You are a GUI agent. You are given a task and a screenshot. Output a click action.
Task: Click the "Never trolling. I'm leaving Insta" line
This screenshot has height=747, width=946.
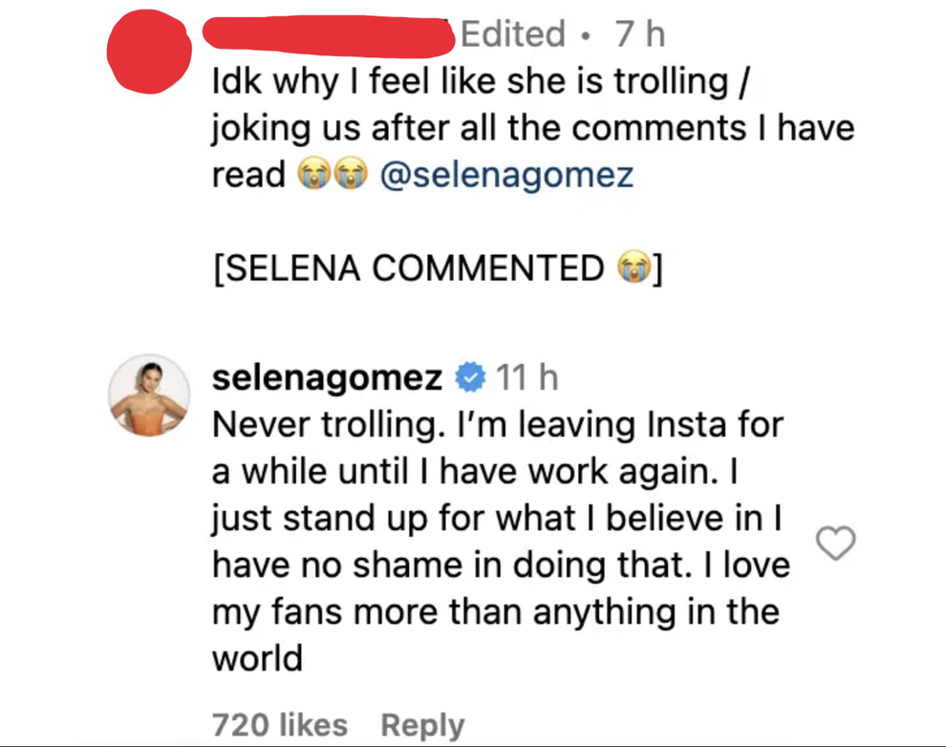coord(497,425)
